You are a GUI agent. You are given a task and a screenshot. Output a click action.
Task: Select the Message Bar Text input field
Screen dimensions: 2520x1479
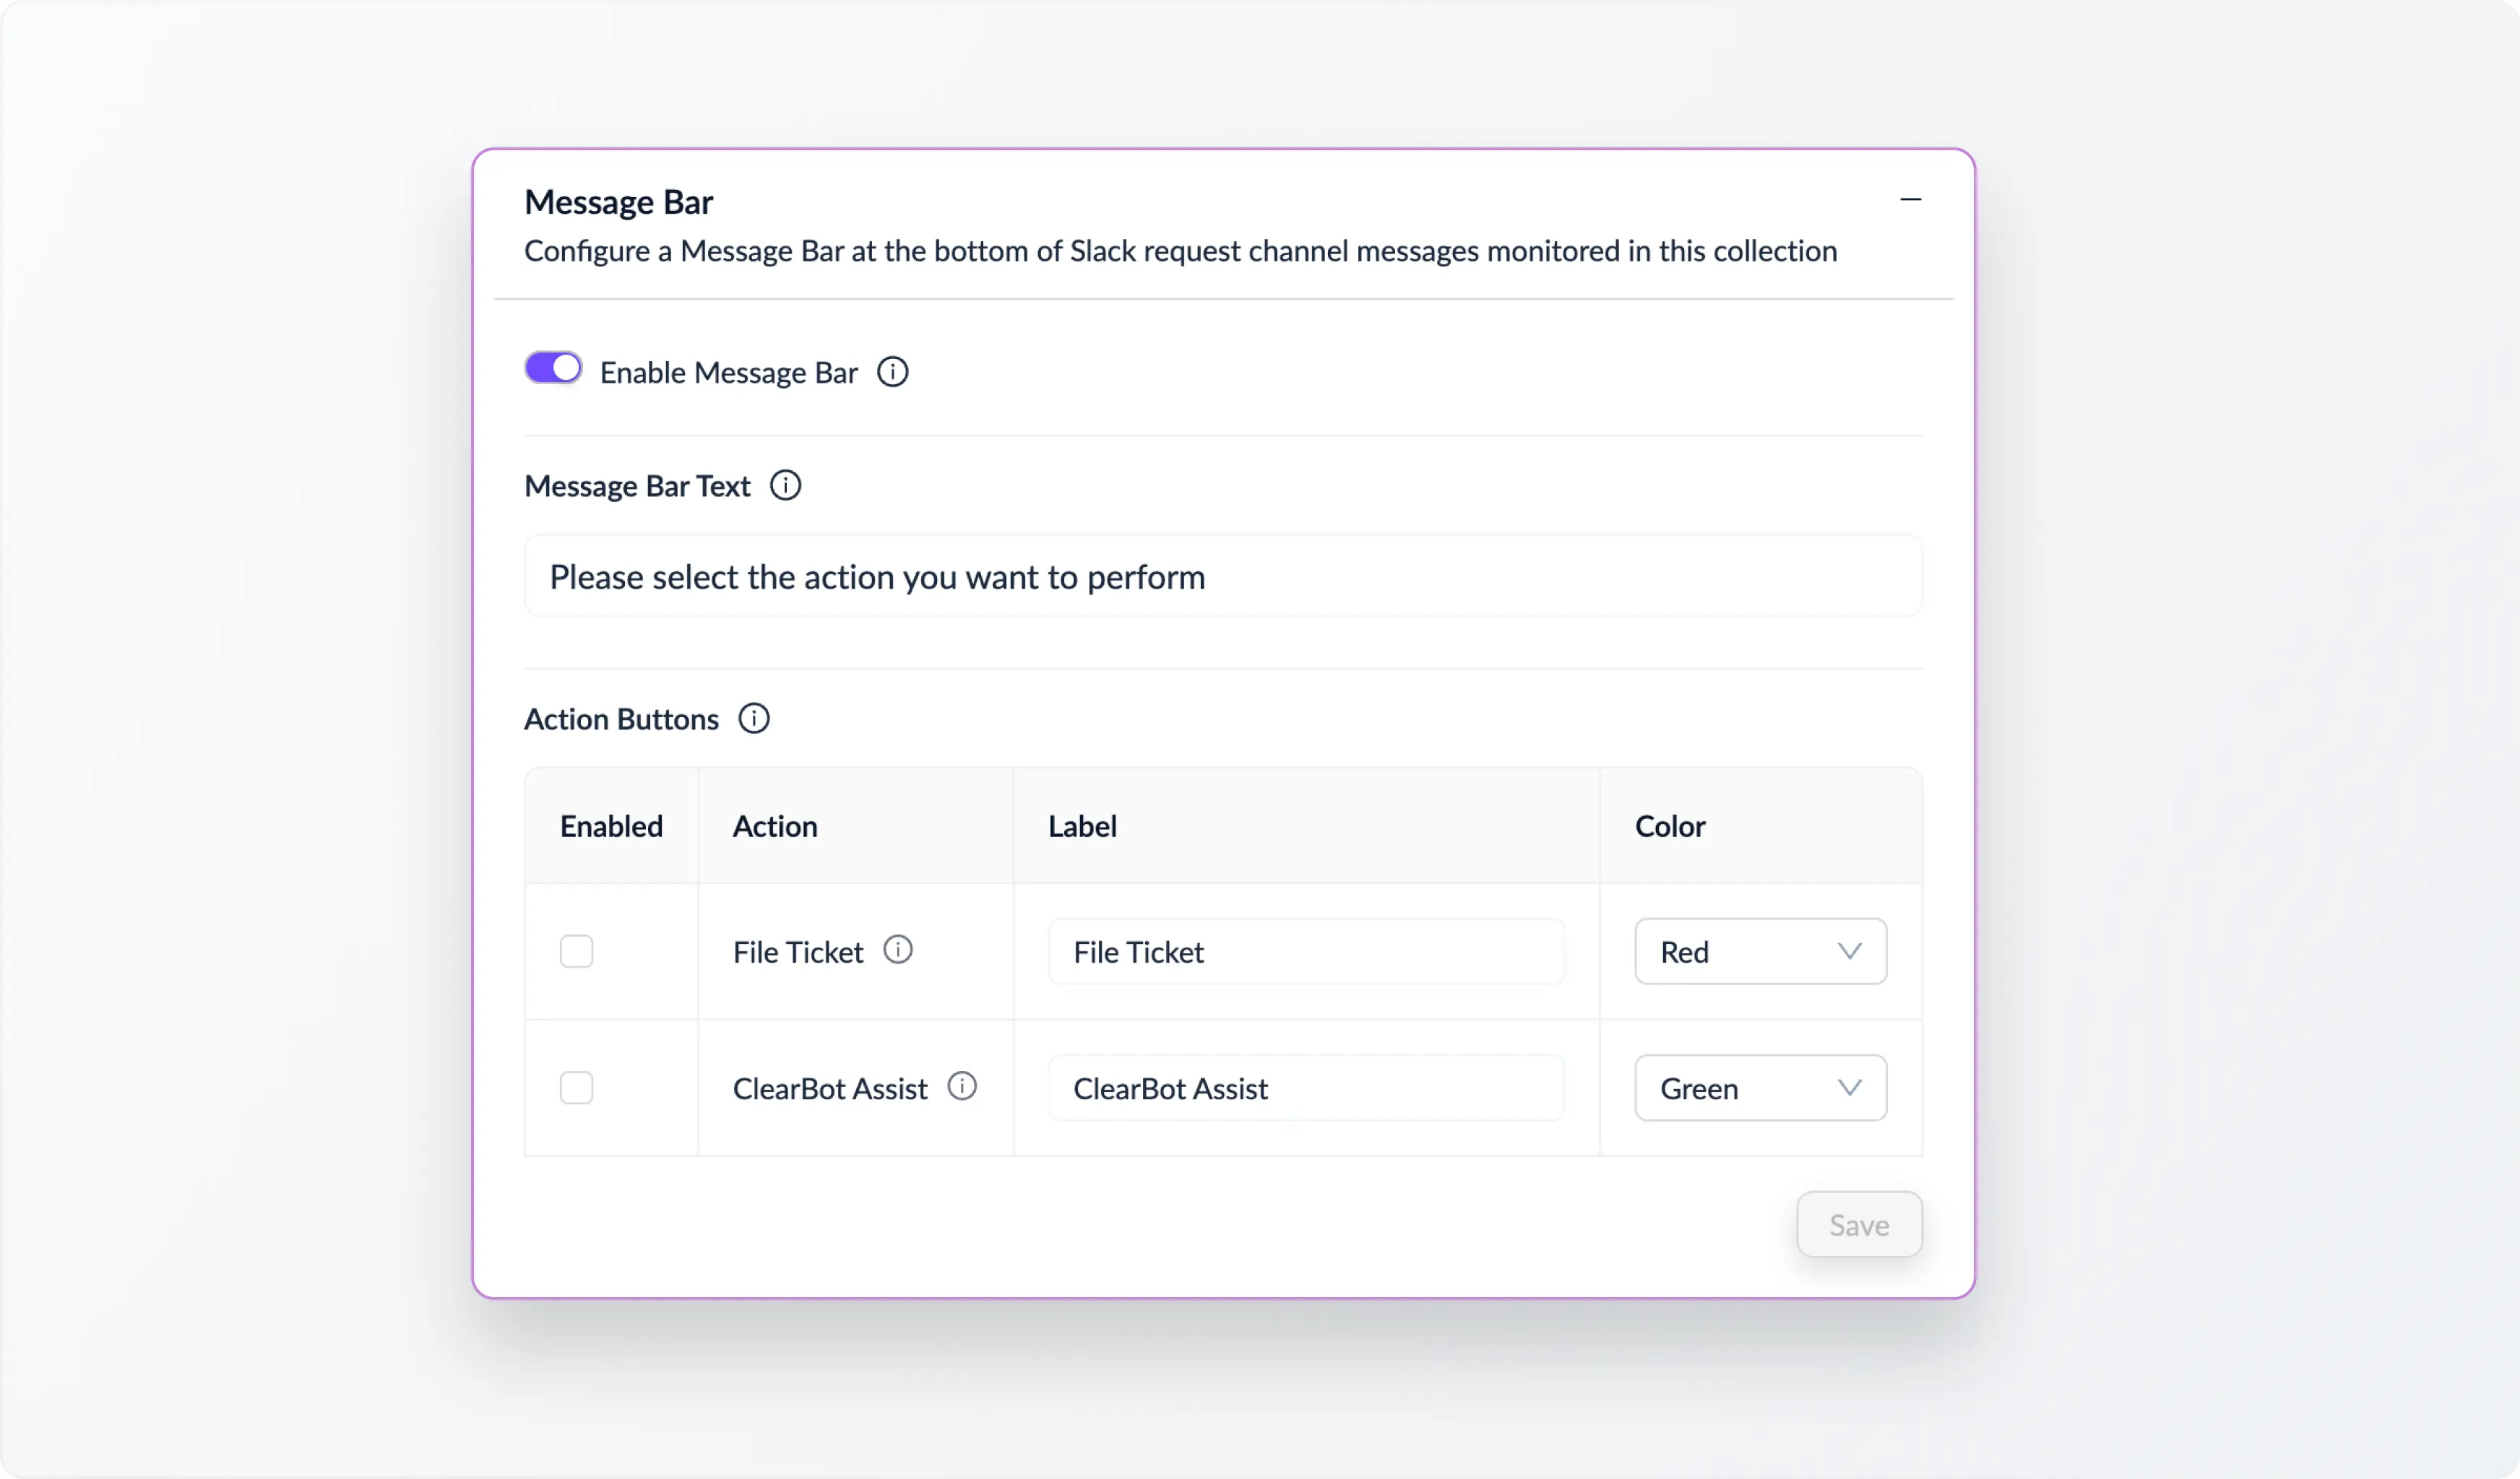1222,576
